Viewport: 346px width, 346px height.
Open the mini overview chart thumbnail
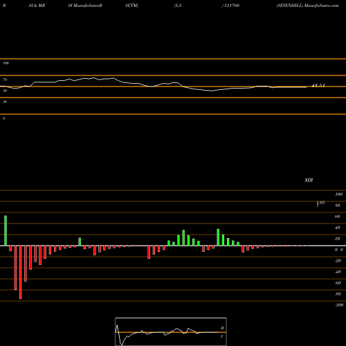171,331
